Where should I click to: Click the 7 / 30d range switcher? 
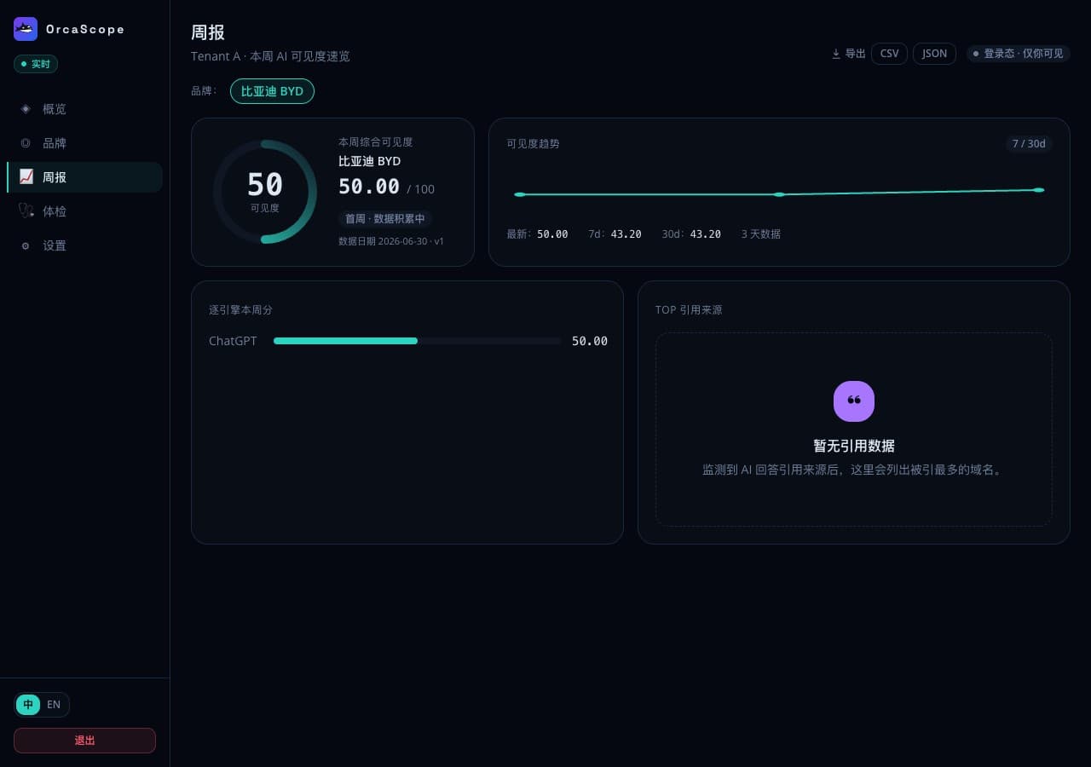[x=1029, y=144]
